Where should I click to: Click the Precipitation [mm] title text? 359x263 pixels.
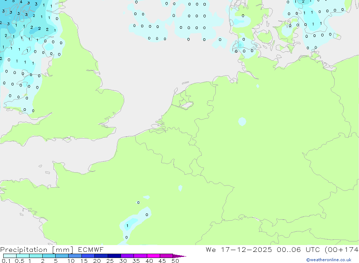(37, 250)
